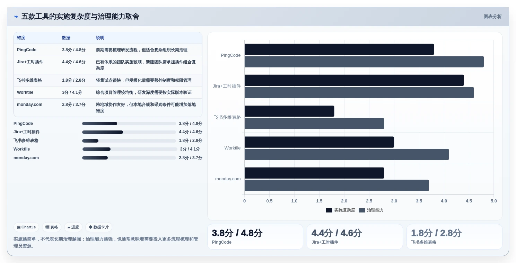Click the blue icon before the panel title

point(16,17)
